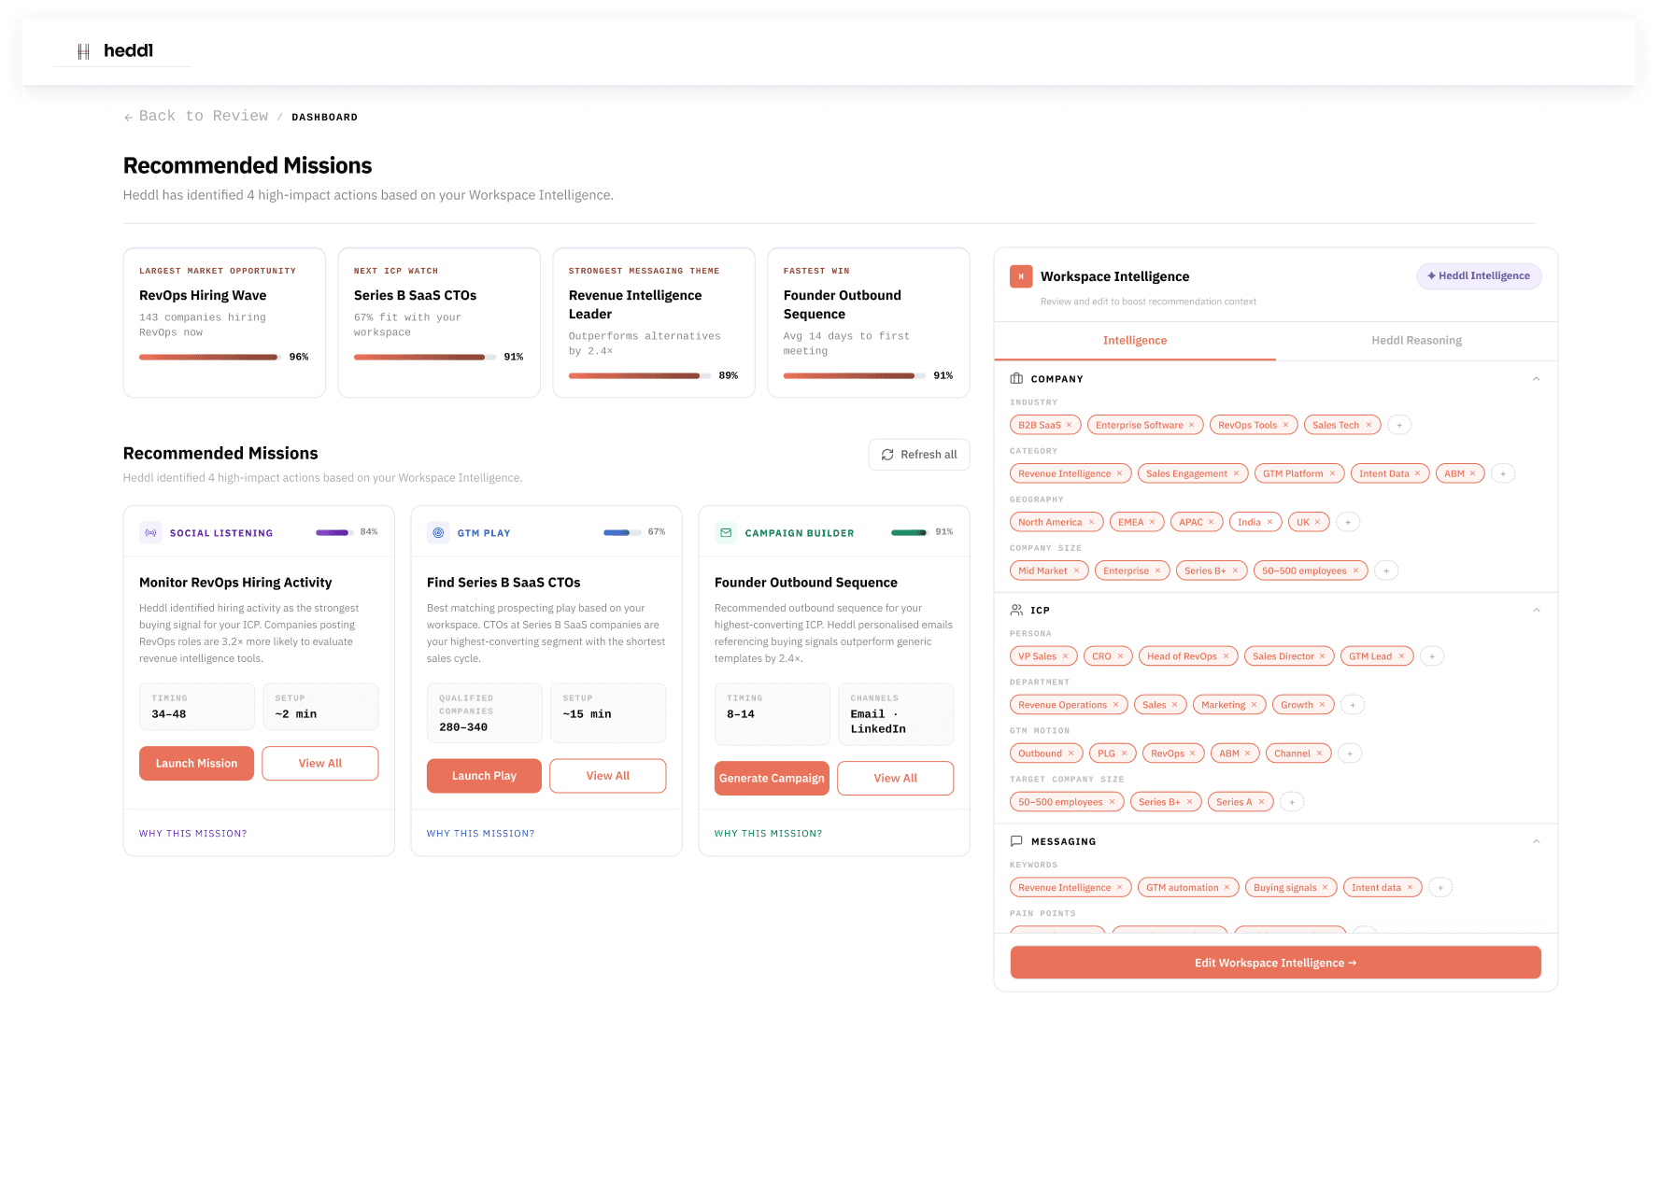
Task: Click the Social Listening 84% confidence bar
Action: pos(333,533)
